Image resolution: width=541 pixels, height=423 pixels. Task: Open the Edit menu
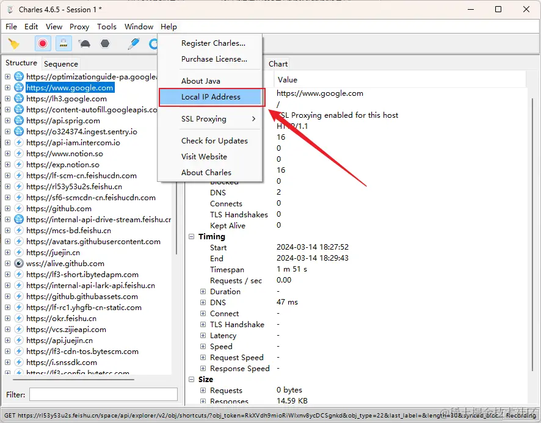31,27
